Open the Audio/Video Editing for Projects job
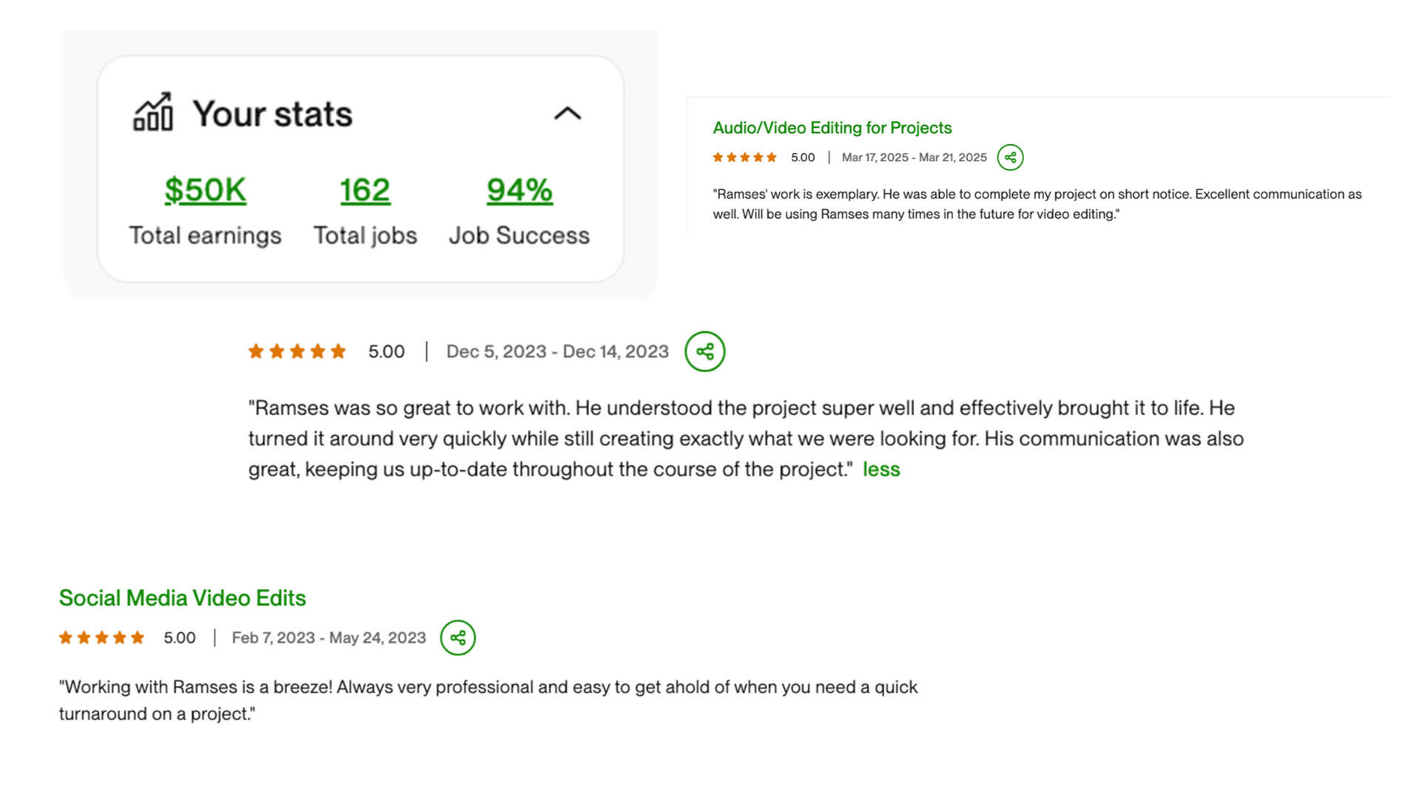 click(x=832, y=128)
